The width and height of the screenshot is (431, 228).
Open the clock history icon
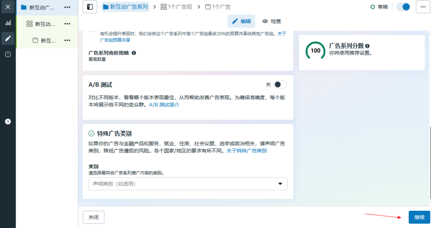(8, 54)
